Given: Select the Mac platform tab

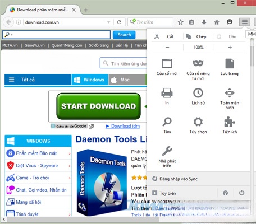Looking at the screenshot, I should [127, 80].
